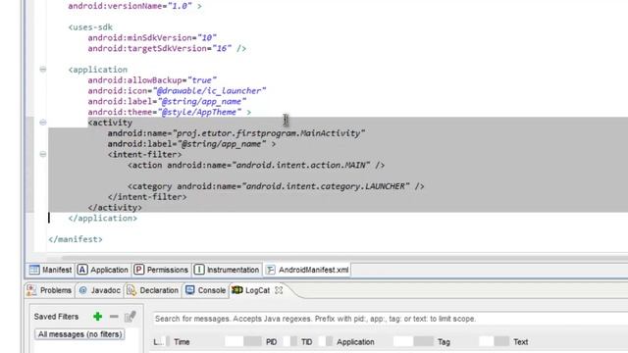
Task: Add a new saved LogCat filter
Action: [97, 317]
